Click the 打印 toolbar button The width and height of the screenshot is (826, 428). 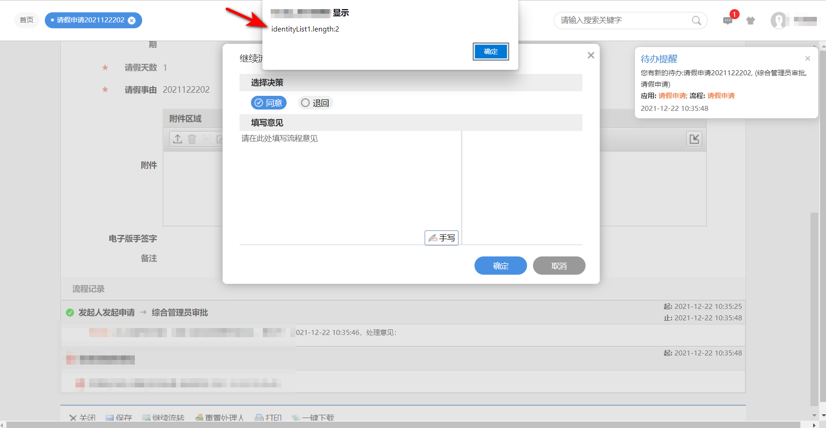click(x=268, y=418)
